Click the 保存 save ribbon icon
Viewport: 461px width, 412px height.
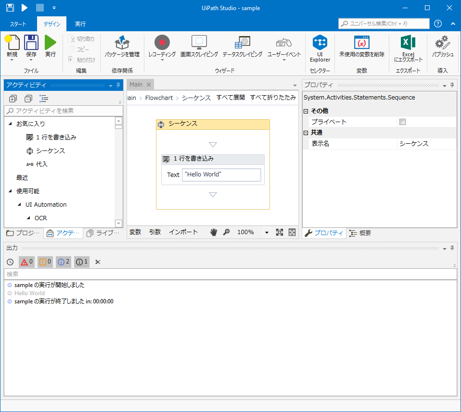point(31,43)
